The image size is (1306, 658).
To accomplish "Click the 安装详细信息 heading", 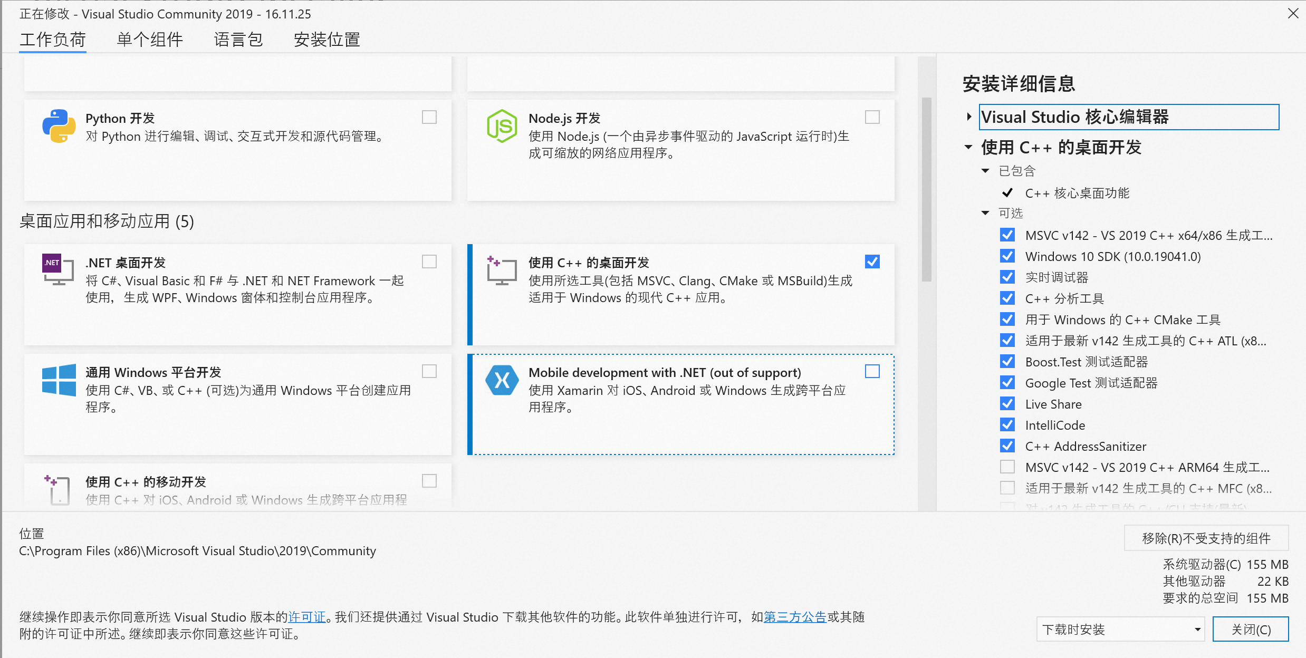I will point(1019,84).
